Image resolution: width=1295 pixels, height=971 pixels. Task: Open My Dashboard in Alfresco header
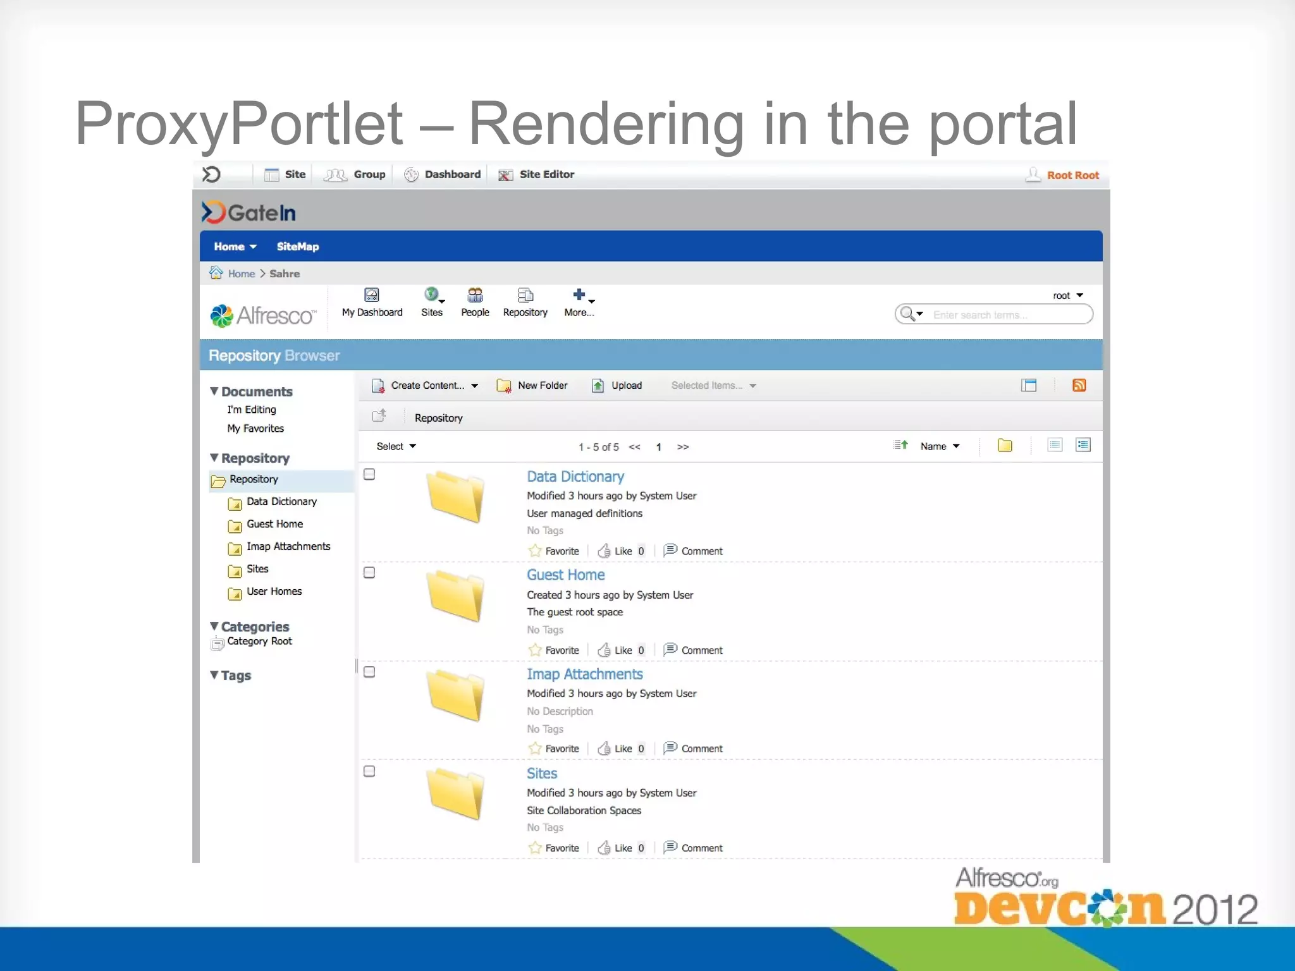click(x=372, y=303)
